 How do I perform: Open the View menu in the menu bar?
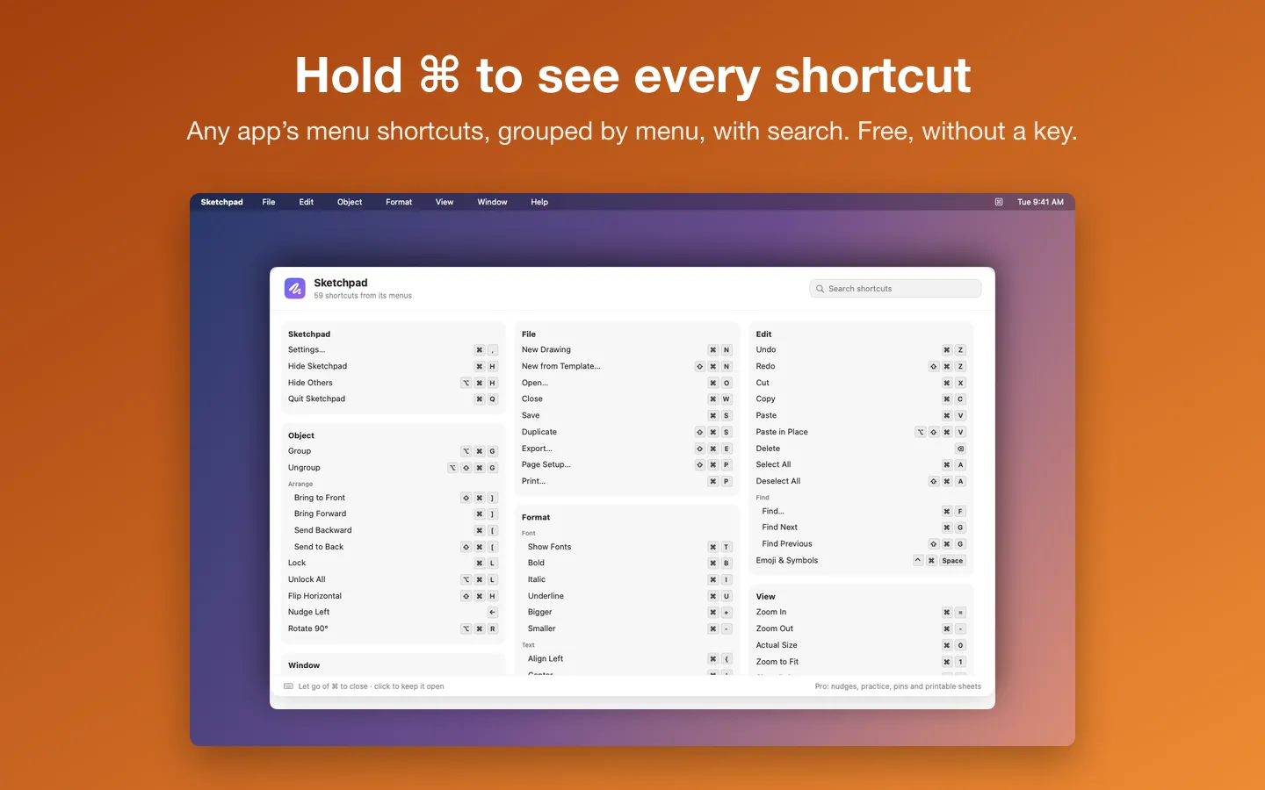coord(445,202)
